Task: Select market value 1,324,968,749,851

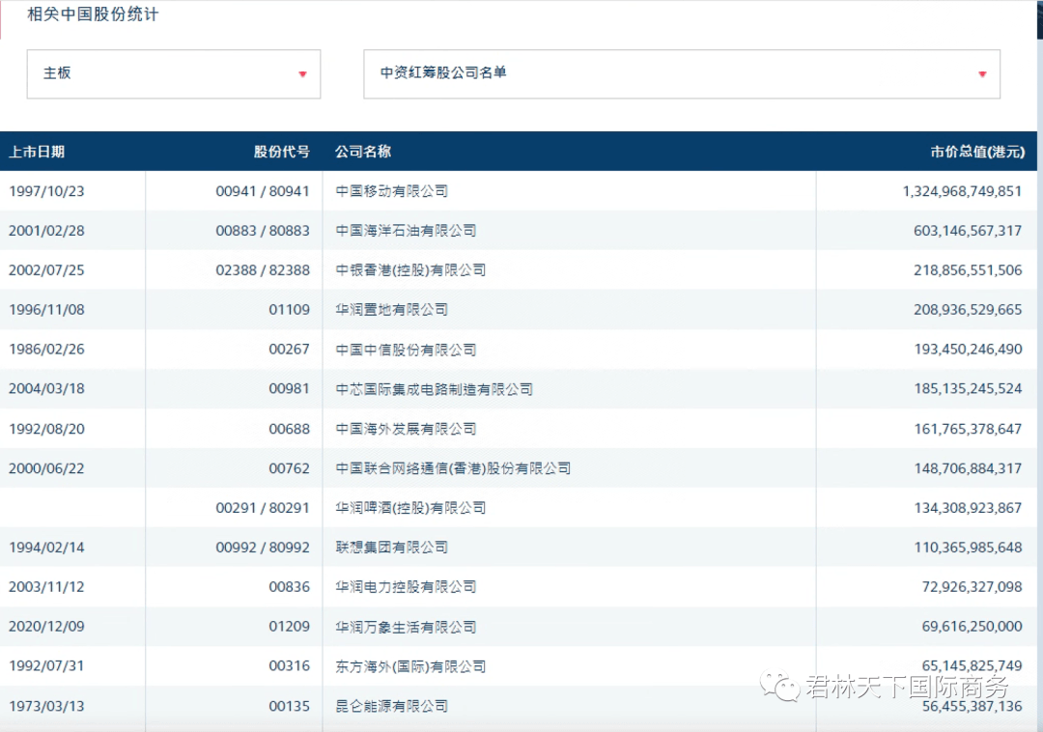Action: click(962, 191)
